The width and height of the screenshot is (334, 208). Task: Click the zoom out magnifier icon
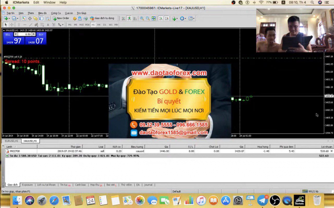pos(148,18)
